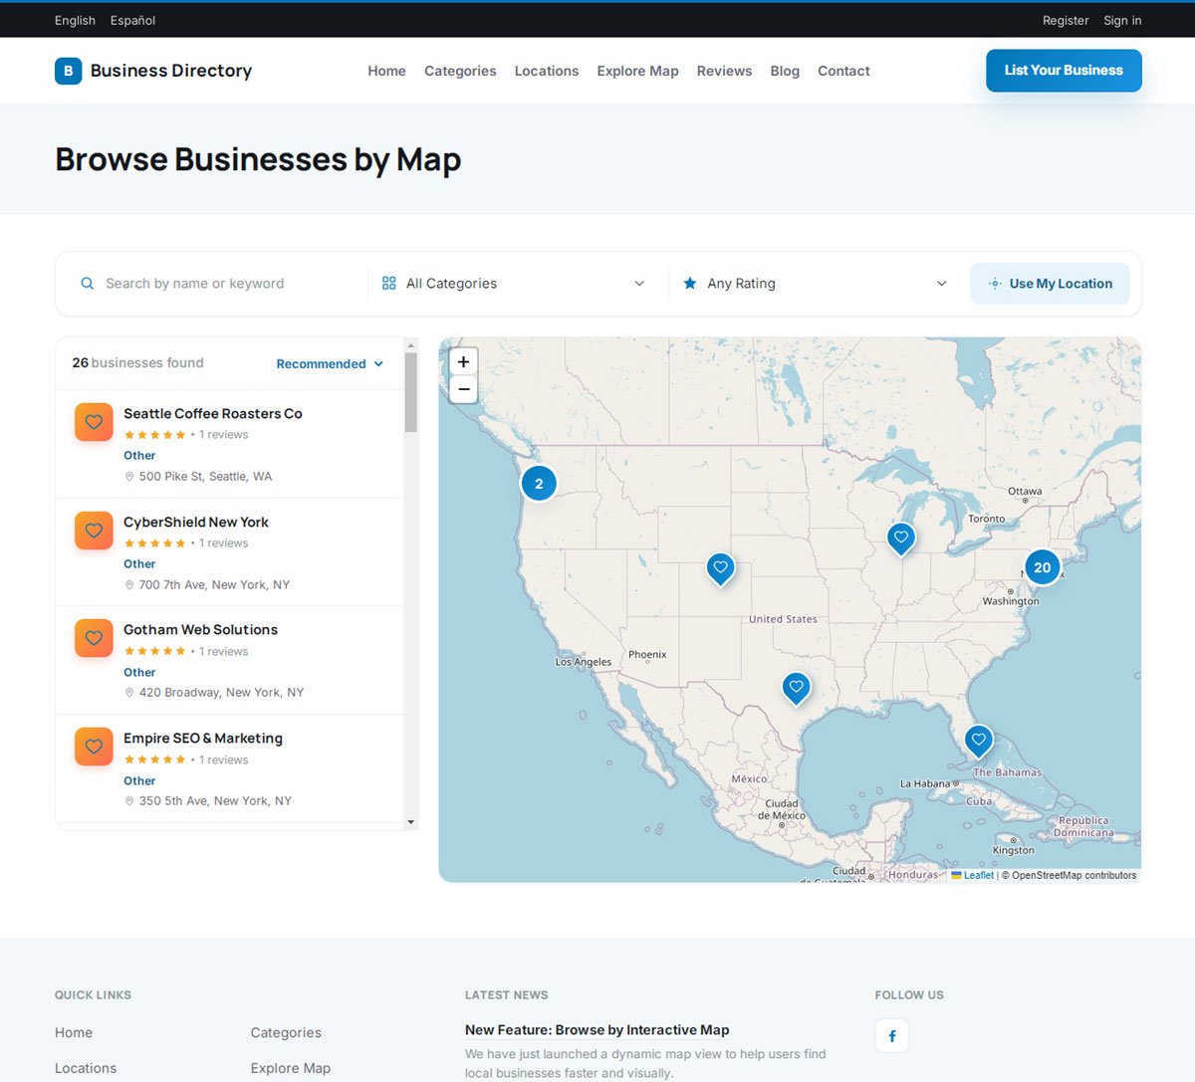The width and height of the screenshot is (1195, 1082).
Task: Open the Blog menu item
Action: pos(785,71)
